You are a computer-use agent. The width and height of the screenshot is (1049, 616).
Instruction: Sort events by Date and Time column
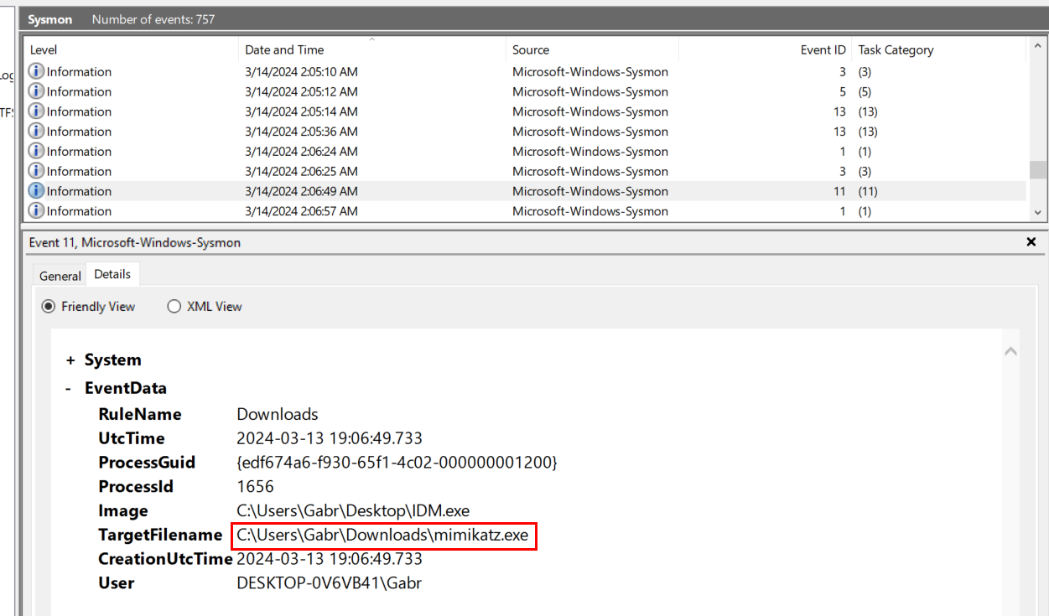coord(284,50)
